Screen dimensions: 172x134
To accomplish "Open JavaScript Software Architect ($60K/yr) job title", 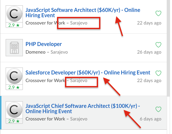I will pyautogui.click(x=83, y=13).
